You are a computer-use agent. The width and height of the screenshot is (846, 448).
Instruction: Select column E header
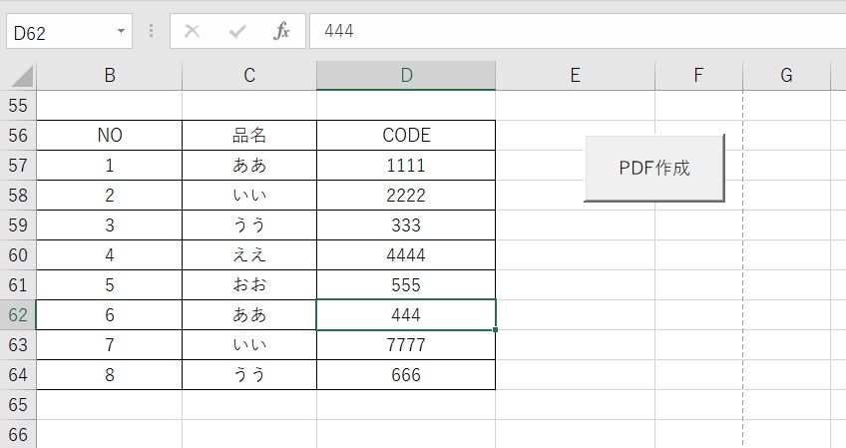[x=576, y=75]
